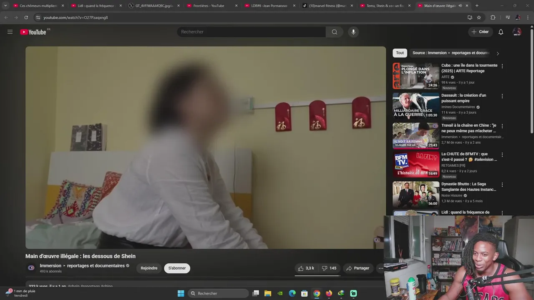Switch to LDR#6 Jean Pormanove tab
Image resolution: width=534 pixels, height=300 pixels.
pos(269,6)
